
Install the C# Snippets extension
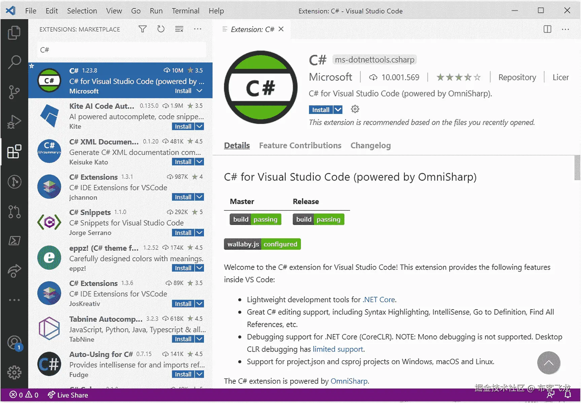[183, 233]
